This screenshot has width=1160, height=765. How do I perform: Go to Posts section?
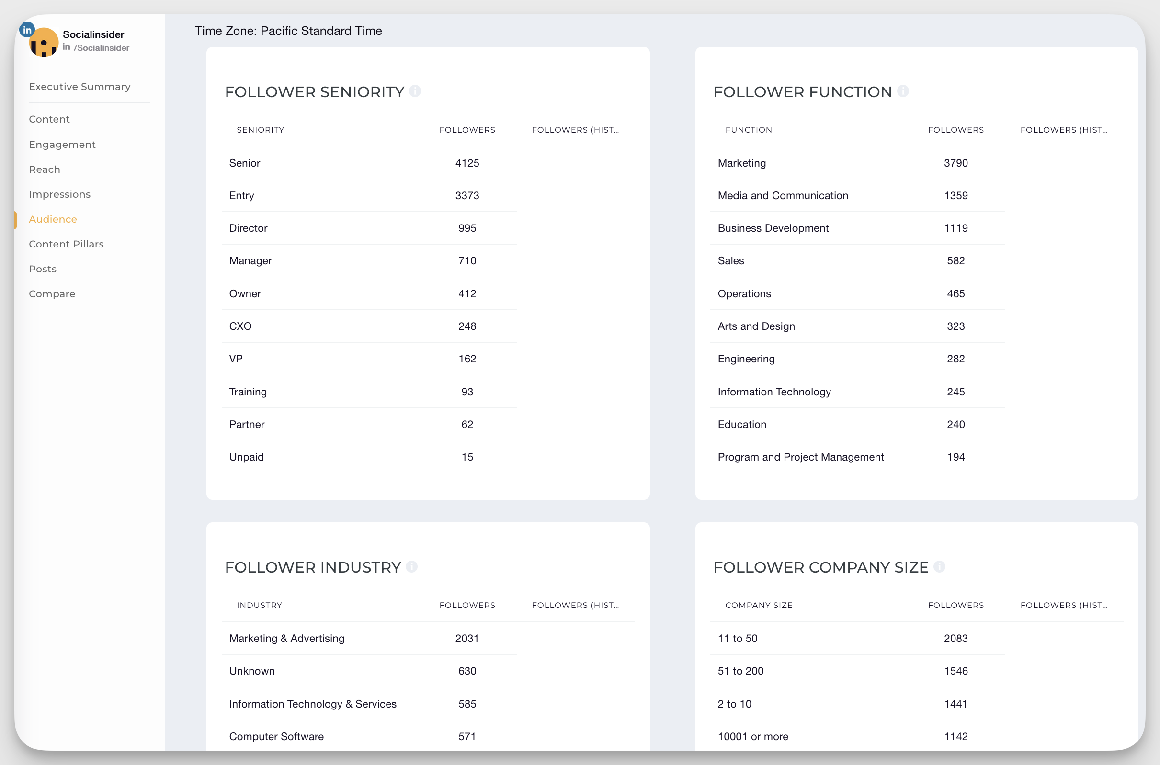click(x=43, y=269)
